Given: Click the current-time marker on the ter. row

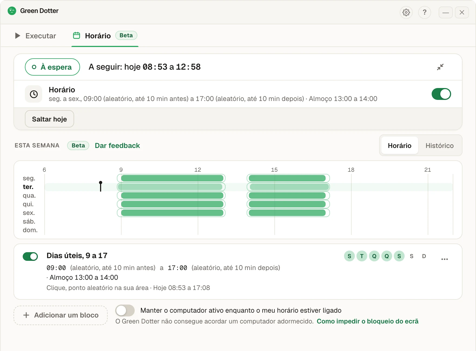Looking at the screenshot, I should (x=101, y=186).
